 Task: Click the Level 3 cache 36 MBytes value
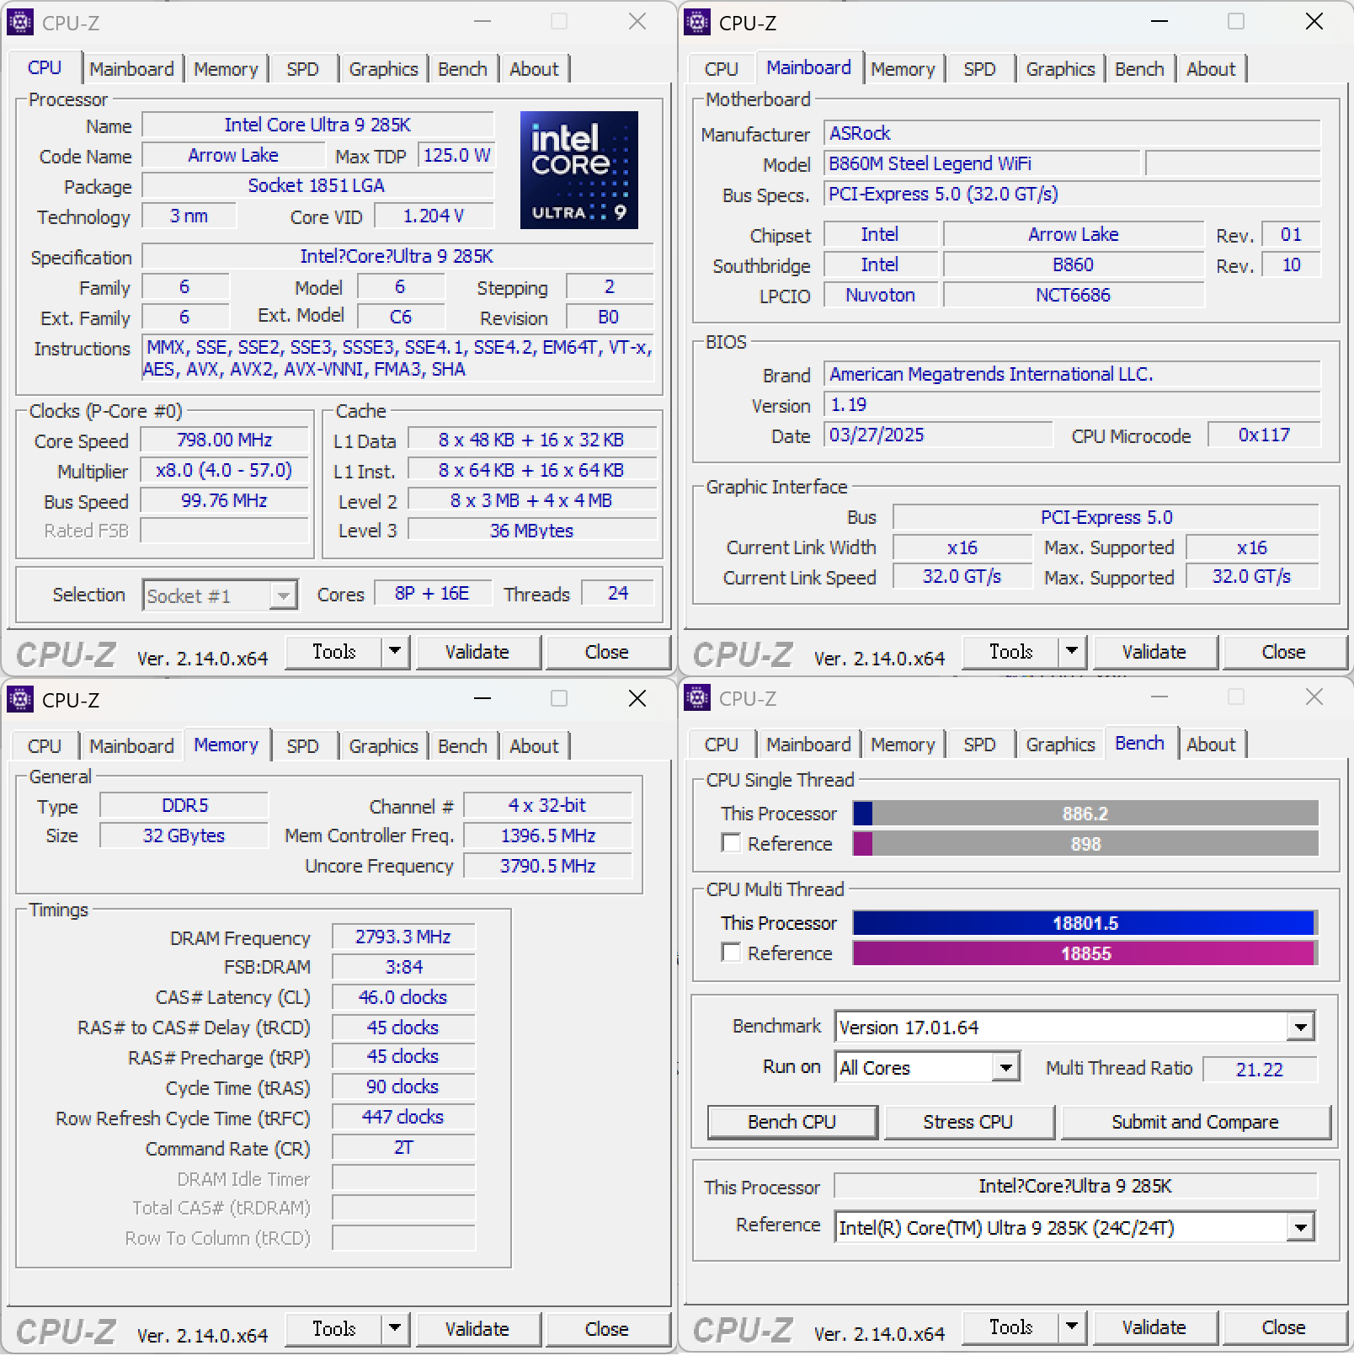(x=531, y=531)
